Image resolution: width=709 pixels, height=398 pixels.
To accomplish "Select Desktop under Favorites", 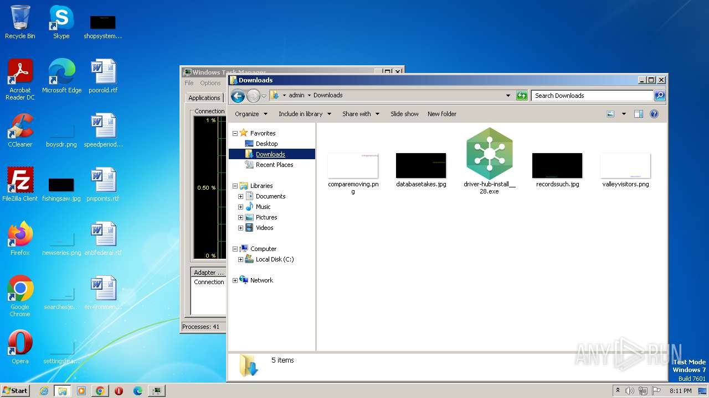I will click(266, 144).
